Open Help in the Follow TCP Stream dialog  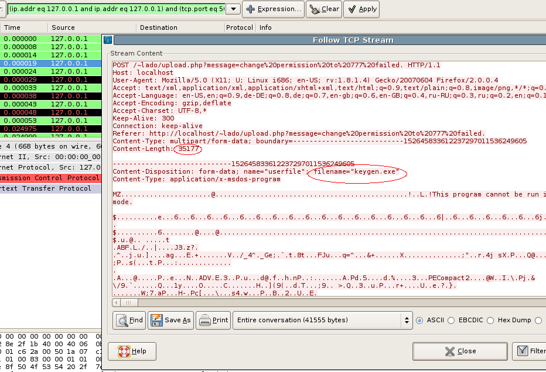coord(132,352)
